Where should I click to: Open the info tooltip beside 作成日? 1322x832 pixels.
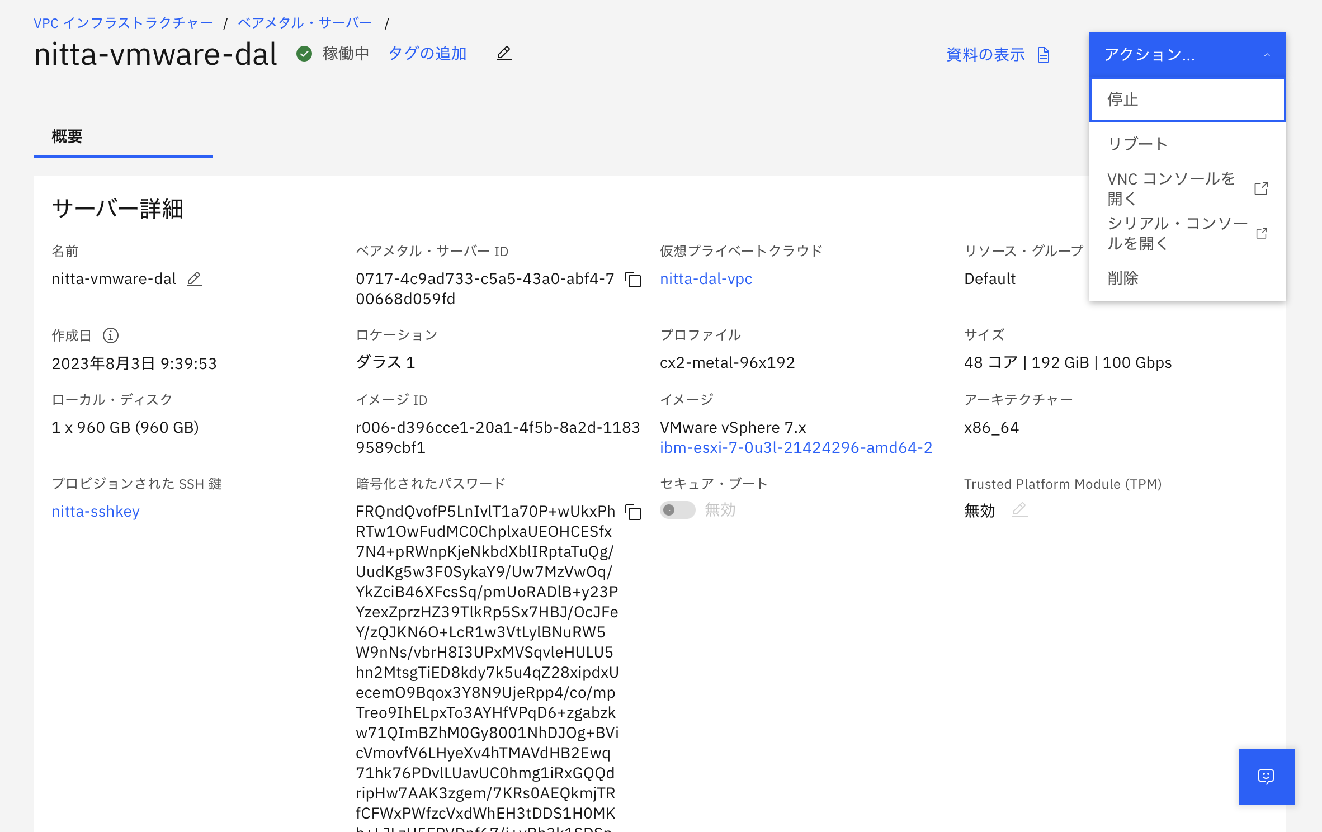coord(110,335)
